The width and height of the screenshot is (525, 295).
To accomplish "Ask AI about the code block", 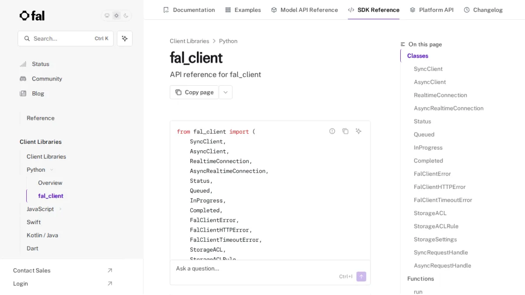I will [358, 131].
